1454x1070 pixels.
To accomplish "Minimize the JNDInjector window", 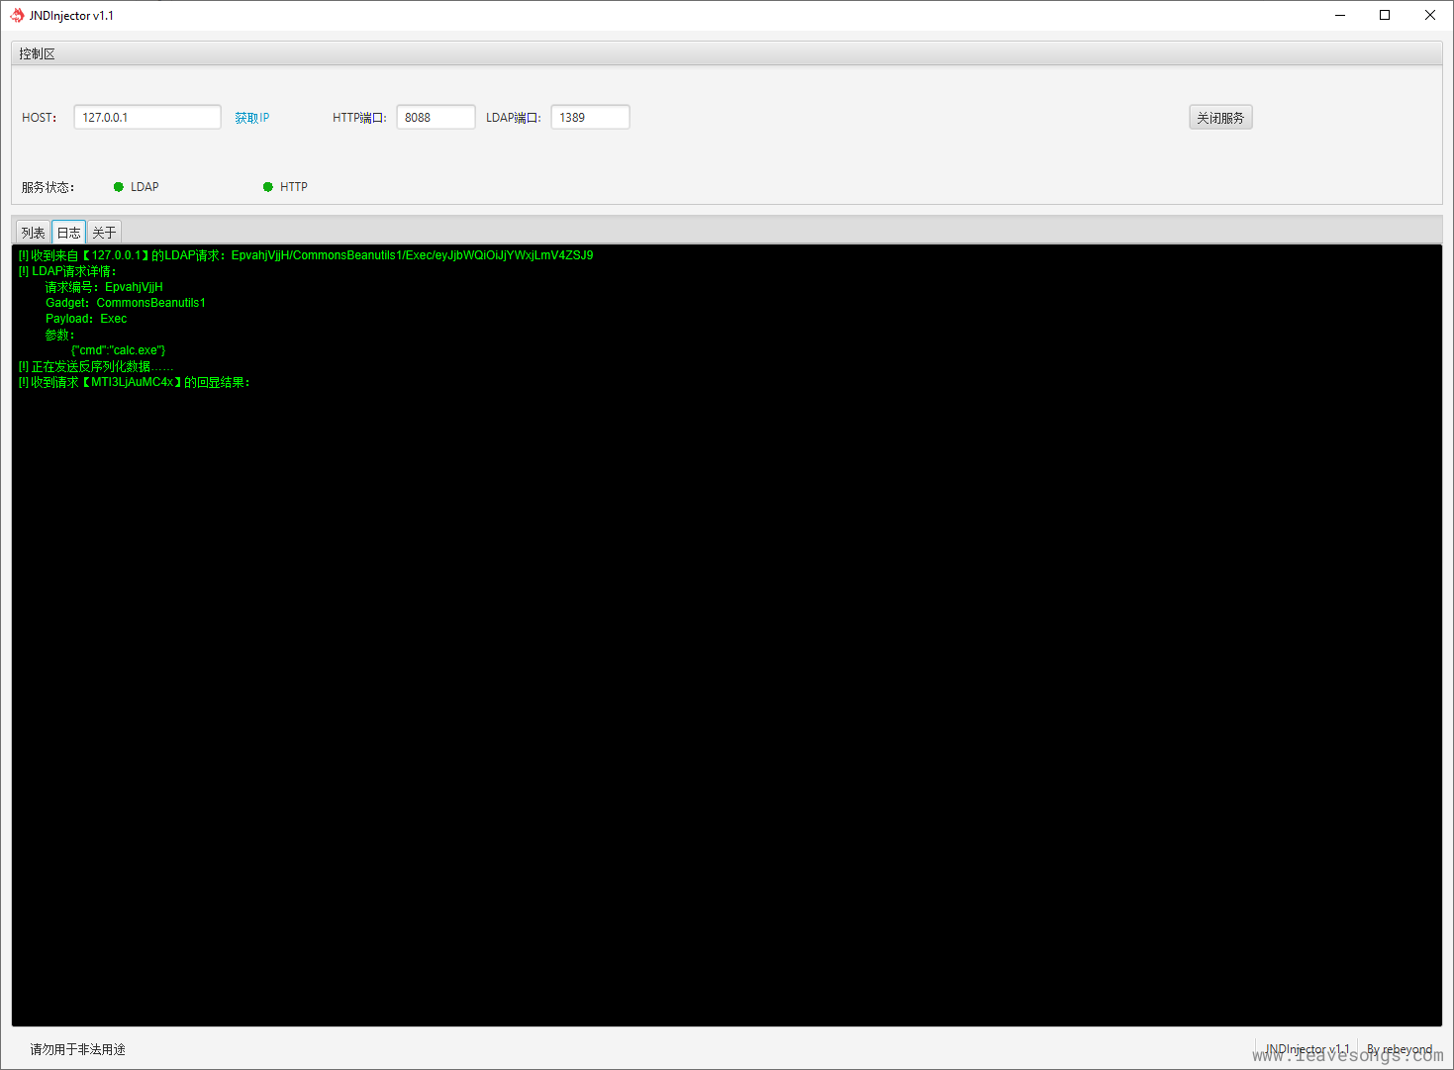I will [x=1340, y=15].
